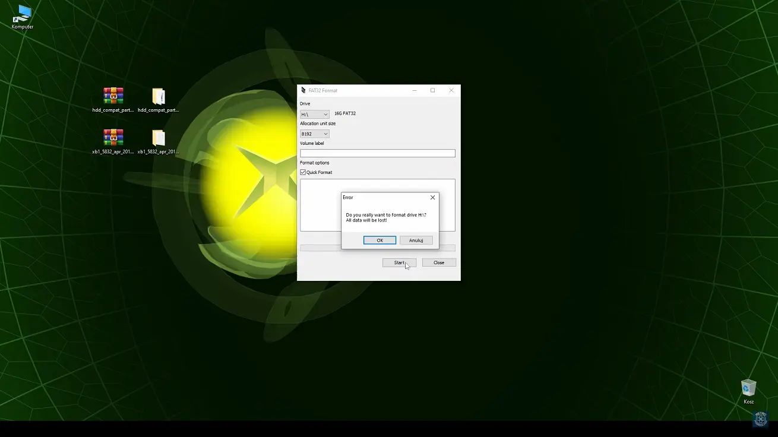Click the round logo in bottom-right corner
778x437 pixels.
(760, 419)
